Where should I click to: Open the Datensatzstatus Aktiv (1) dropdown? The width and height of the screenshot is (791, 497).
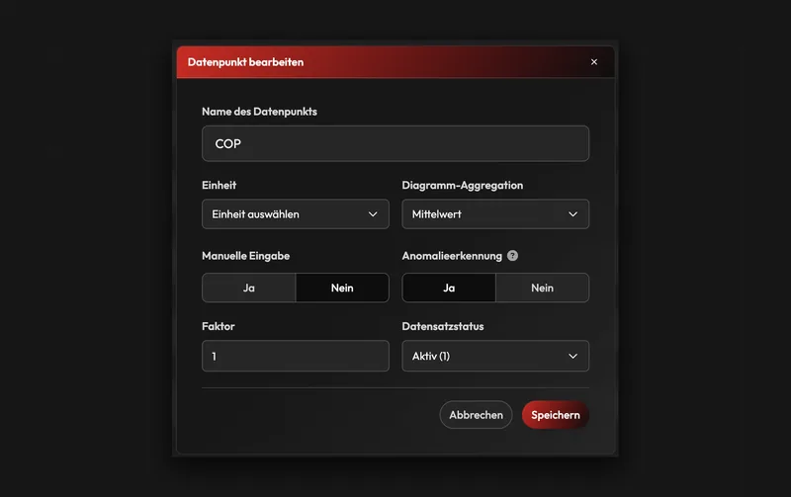[495, 356]
